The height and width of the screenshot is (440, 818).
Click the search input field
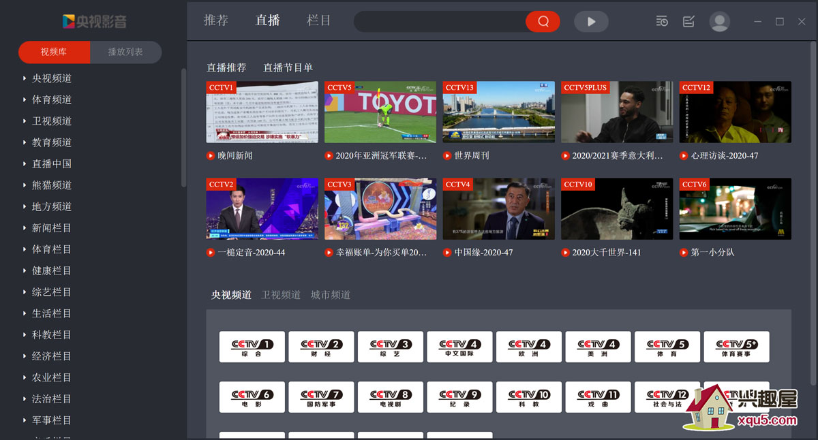pyautogui.click(x=440, y=21)
